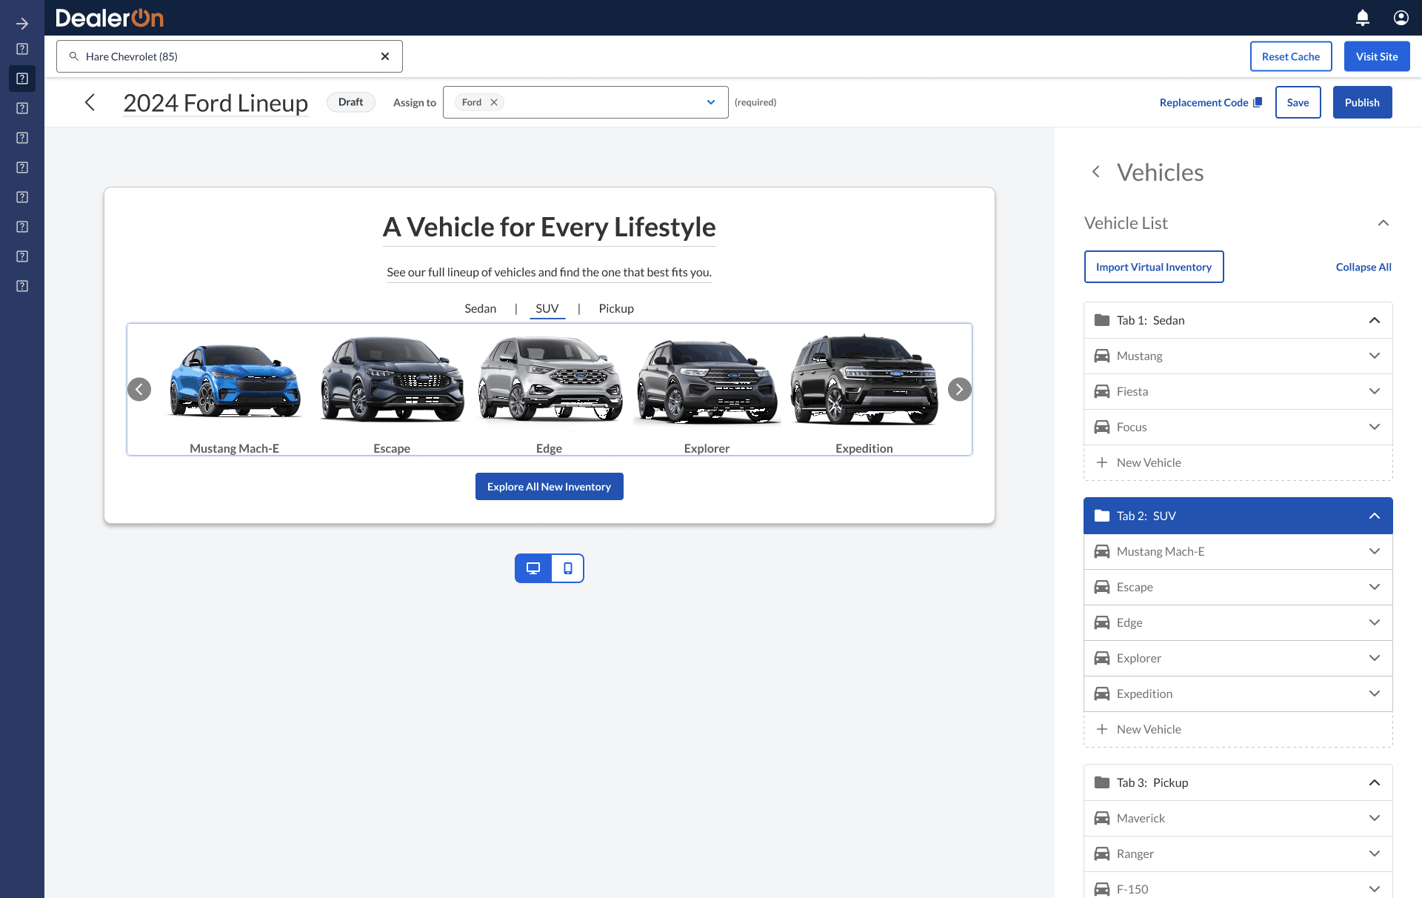Expand the Fiesta vehicle row

point(1375,391)
